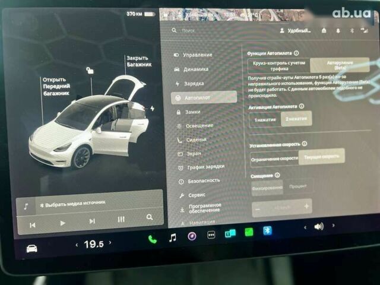Tap the 19.5 temperature value
This screenshot has height=285, width=380.
click(x=94, y=244)
